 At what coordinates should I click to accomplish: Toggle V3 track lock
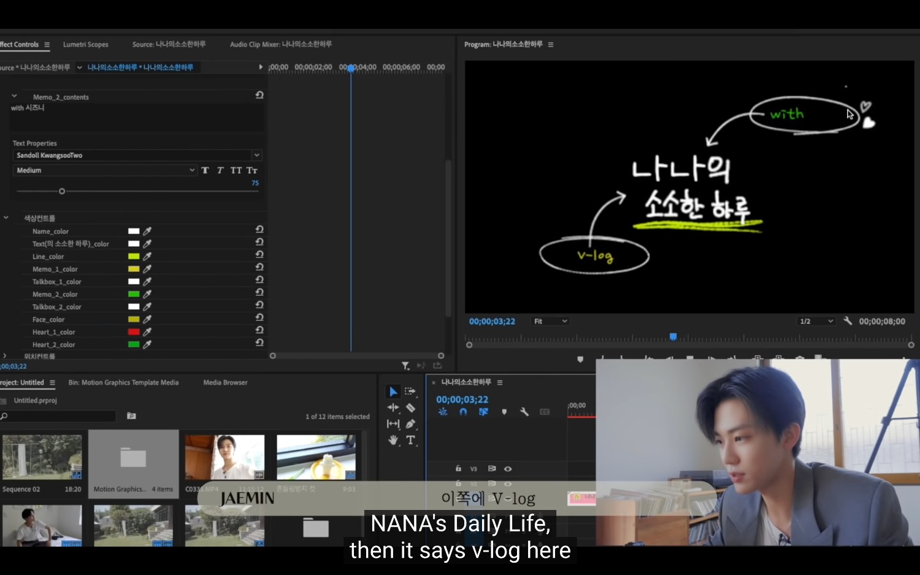point(458,468)
